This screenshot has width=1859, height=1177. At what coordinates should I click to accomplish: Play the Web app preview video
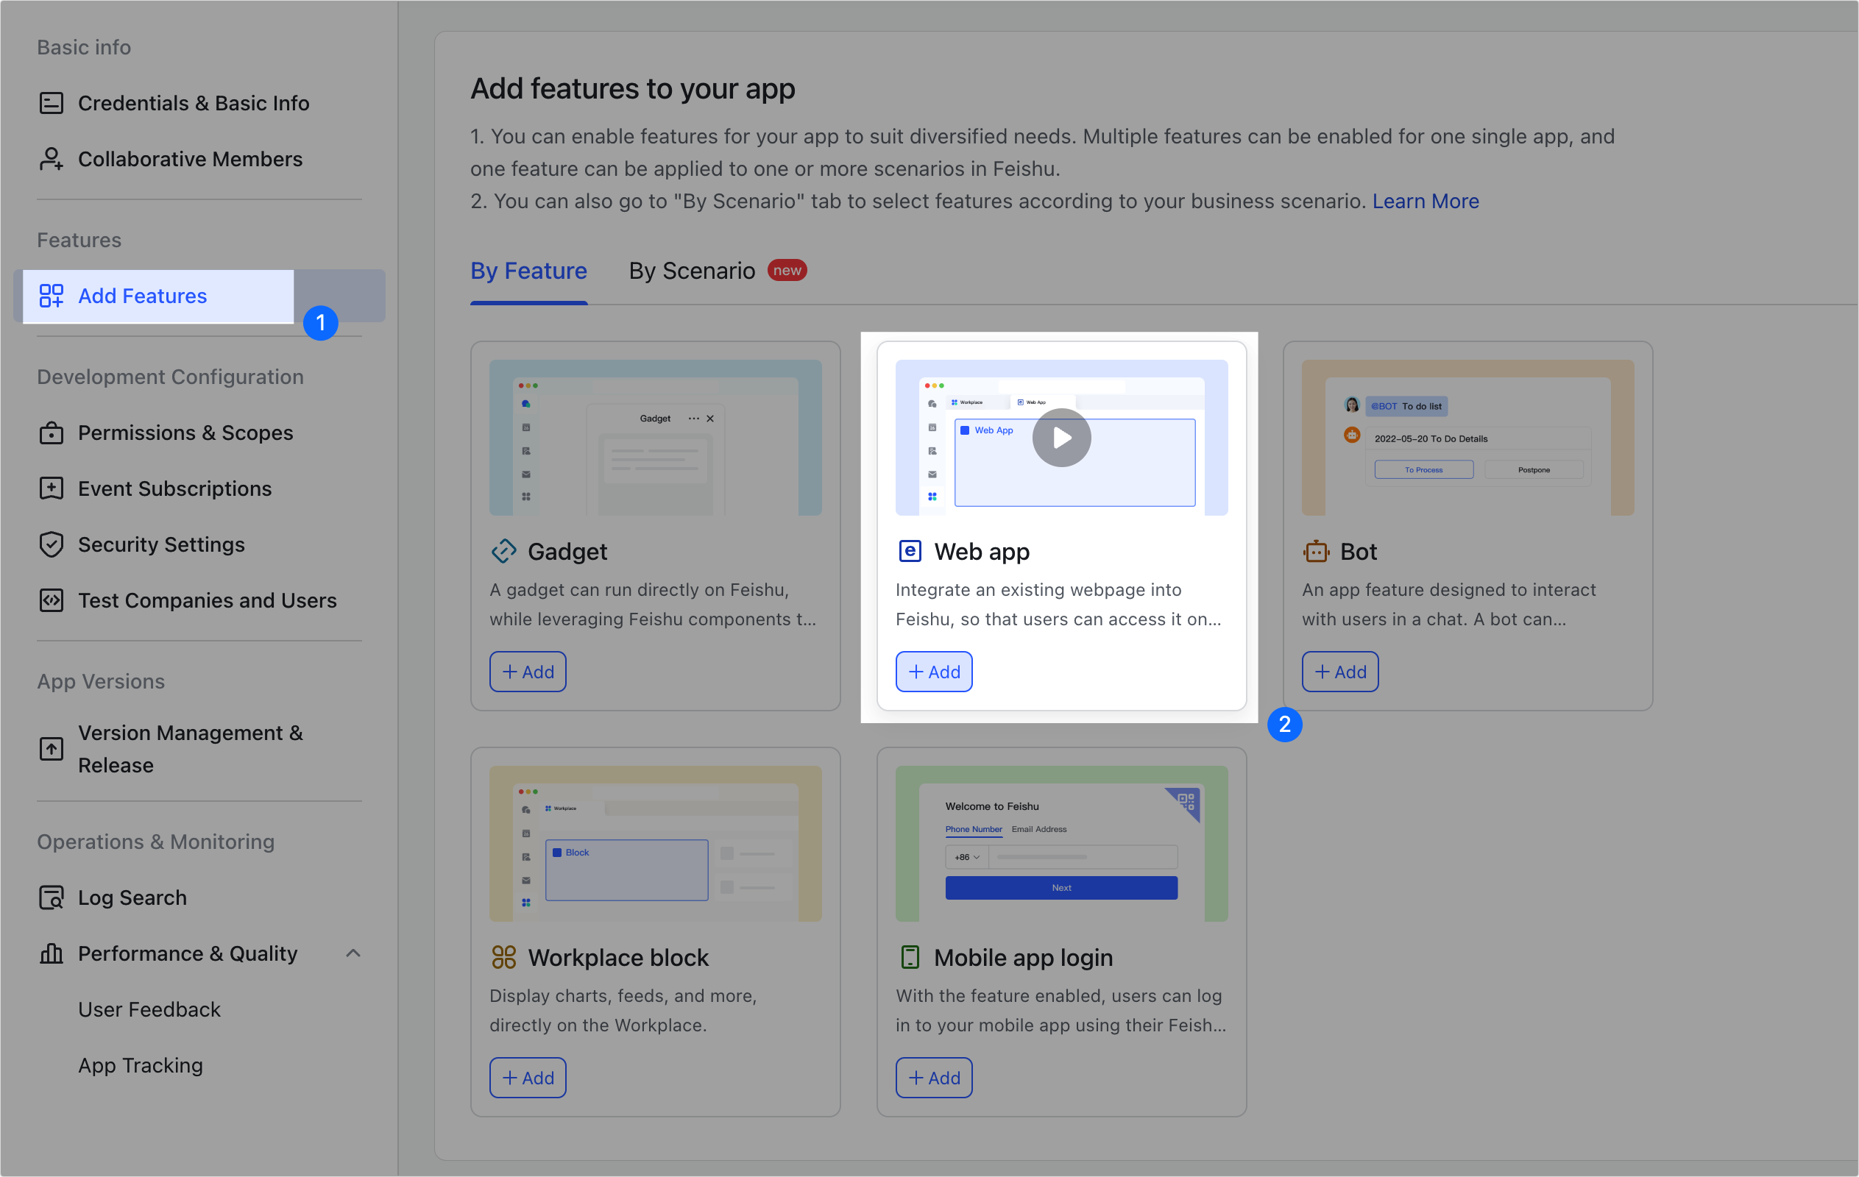(x=1061, y=438)
